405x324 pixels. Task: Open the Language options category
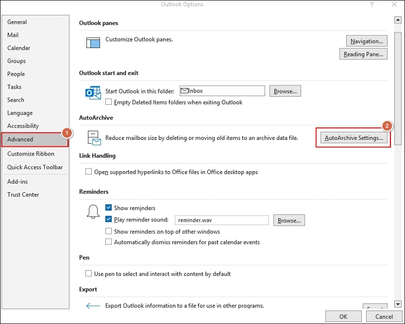point(35,113)
